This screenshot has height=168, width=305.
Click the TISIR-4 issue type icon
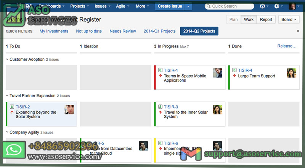pos(234,70)
